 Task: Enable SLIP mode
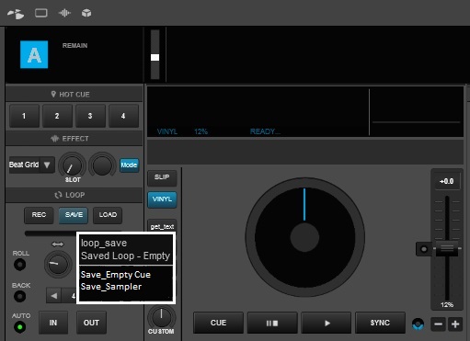point(162,177)
